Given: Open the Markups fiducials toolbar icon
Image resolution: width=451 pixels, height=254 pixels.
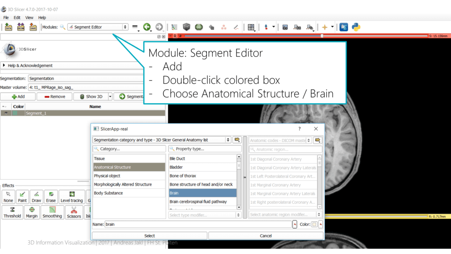Looking at the screenshot, I should click(223, 27).
